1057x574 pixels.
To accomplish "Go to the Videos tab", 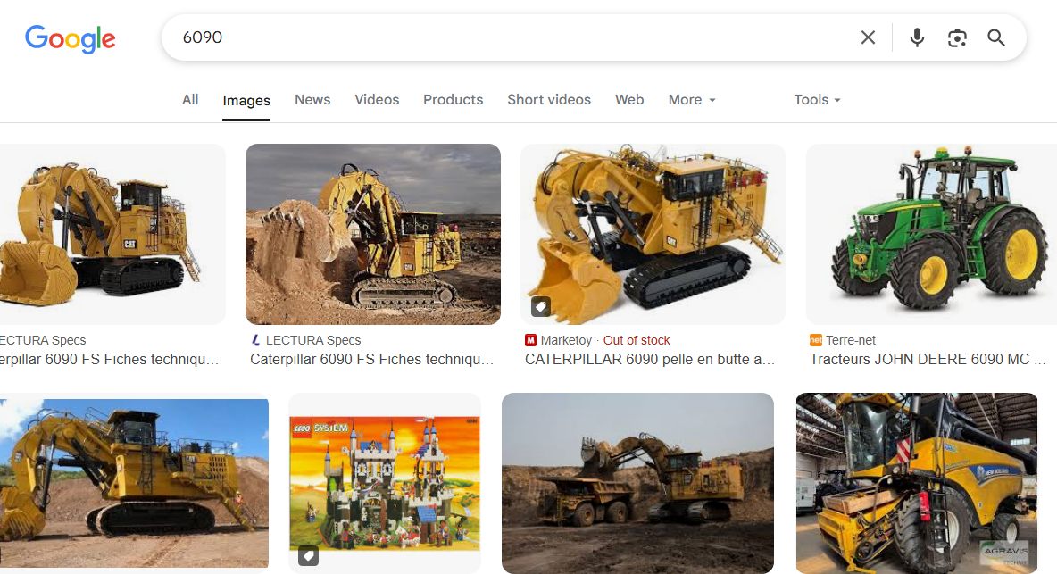I will [377, 100].
